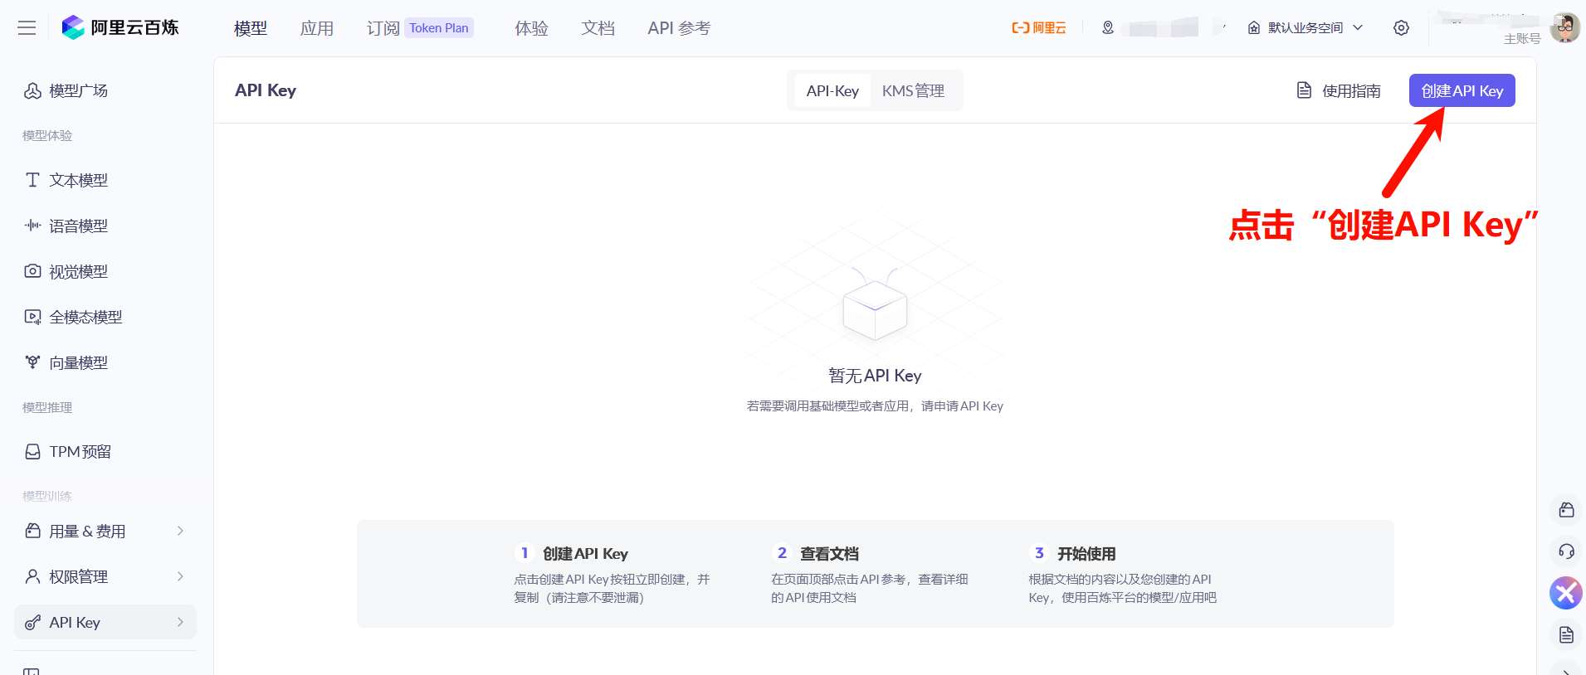Click the API Key page title

[266, 90]
